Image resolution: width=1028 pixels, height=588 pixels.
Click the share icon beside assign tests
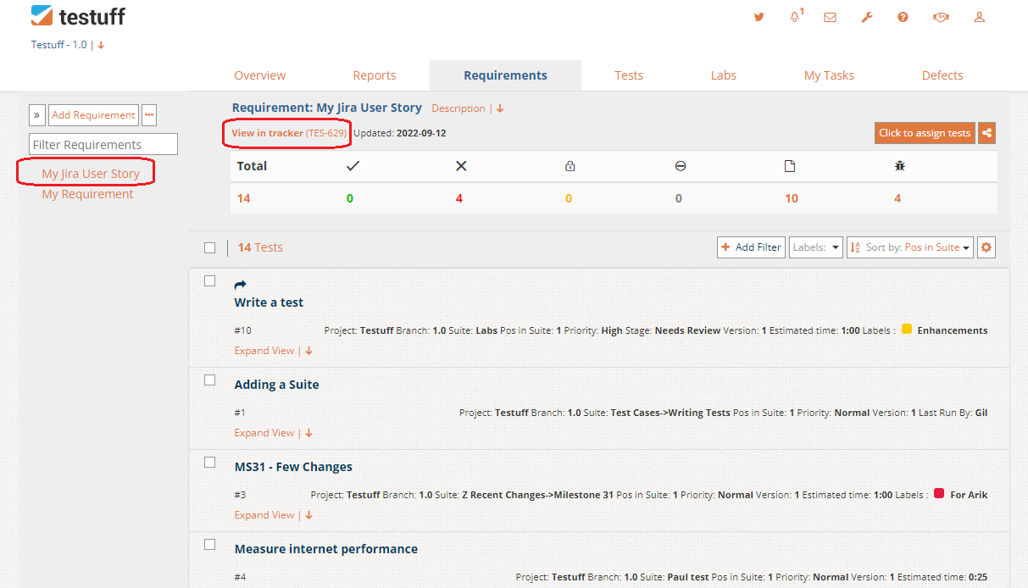coord(986,133)
